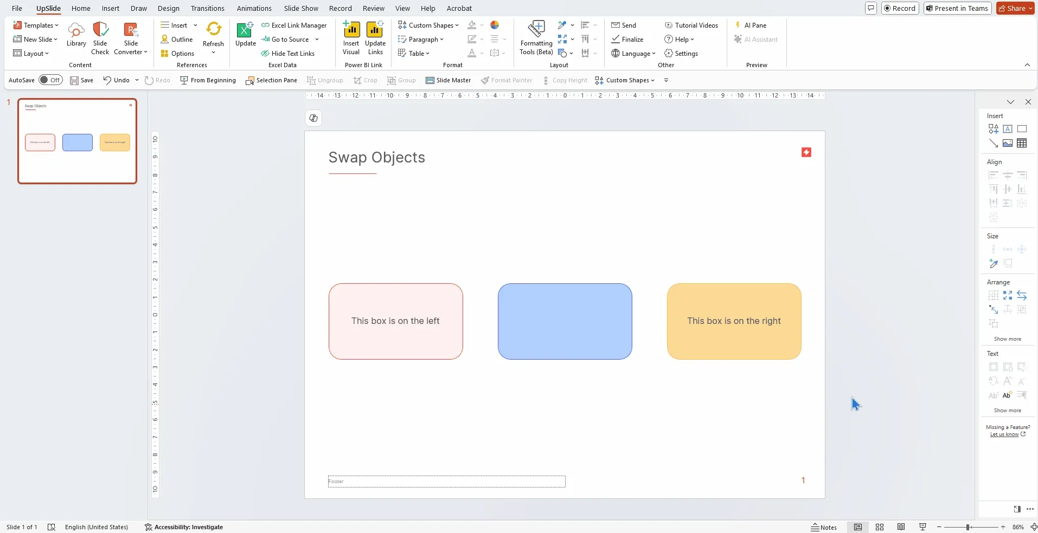Viewport: 1038px width, 533px height.
Task: Open Slide Master view
Action: click(448, 80)
